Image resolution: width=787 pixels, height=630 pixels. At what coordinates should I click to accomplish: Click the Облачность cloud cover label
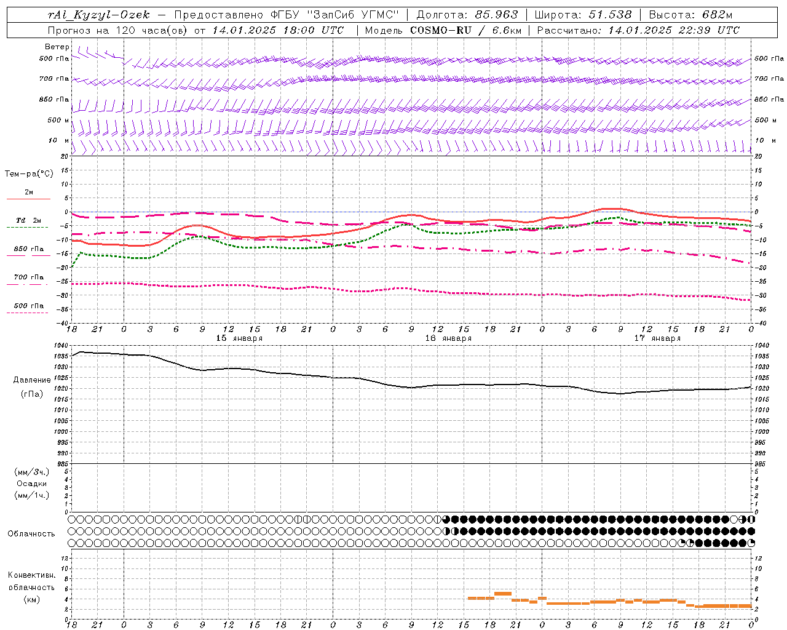point(31,534)
